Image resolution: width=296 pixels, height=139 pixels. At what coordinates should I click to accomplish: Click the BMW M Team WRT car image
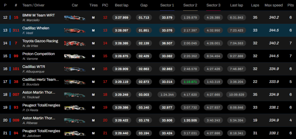[75, 18]
